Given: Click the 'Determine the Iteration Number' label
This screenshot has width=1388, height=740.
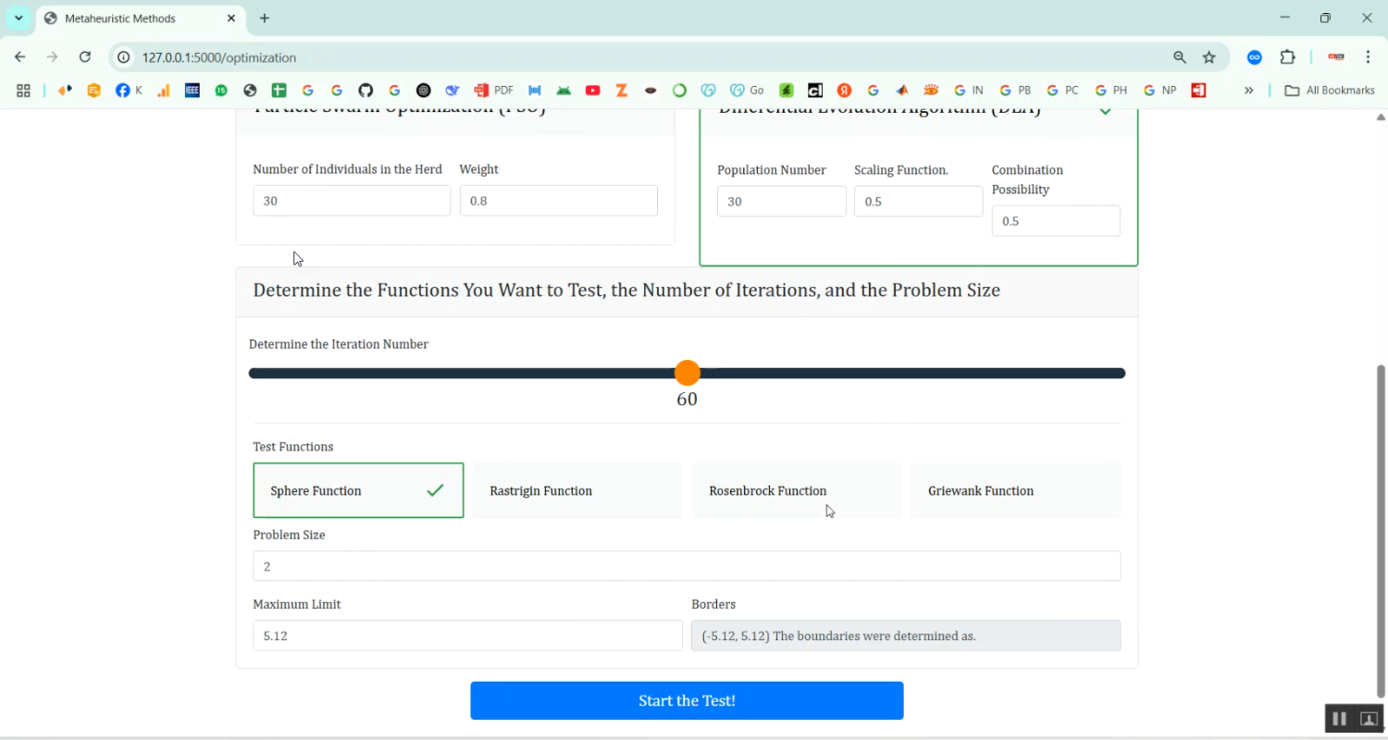Looking at the screenshot, I should click(339, 344).
